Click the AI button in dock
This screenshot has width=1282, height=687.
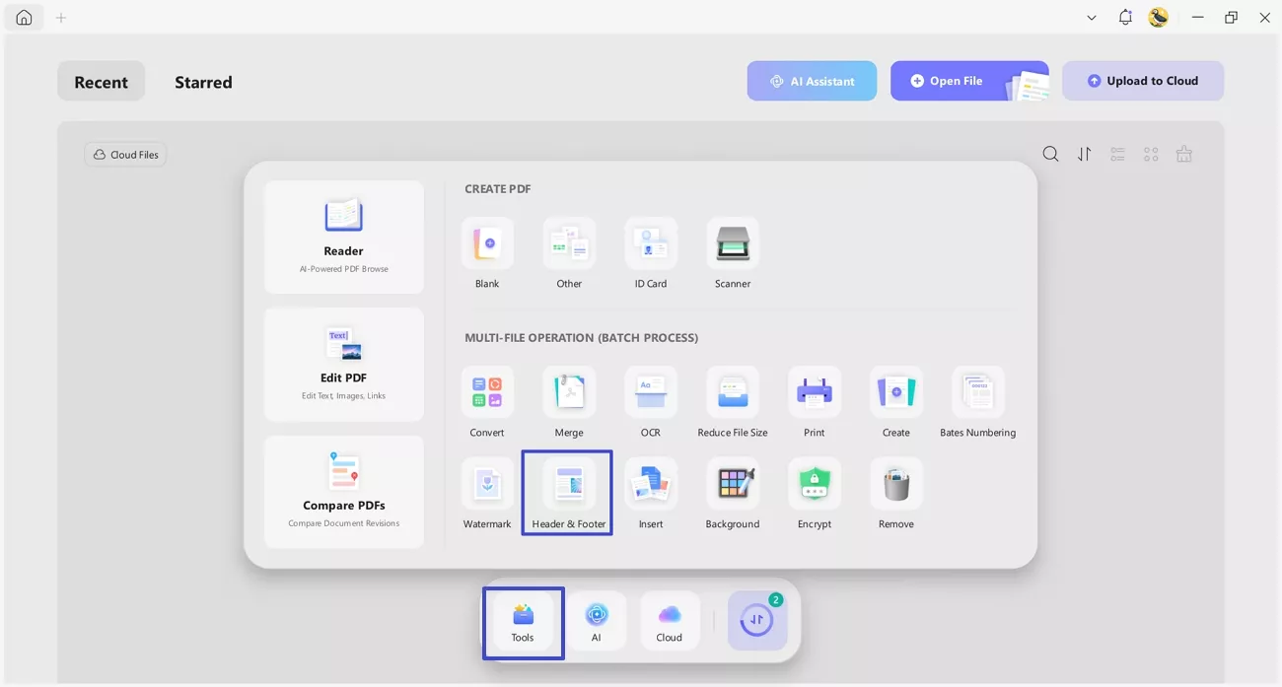pos(597,622)
